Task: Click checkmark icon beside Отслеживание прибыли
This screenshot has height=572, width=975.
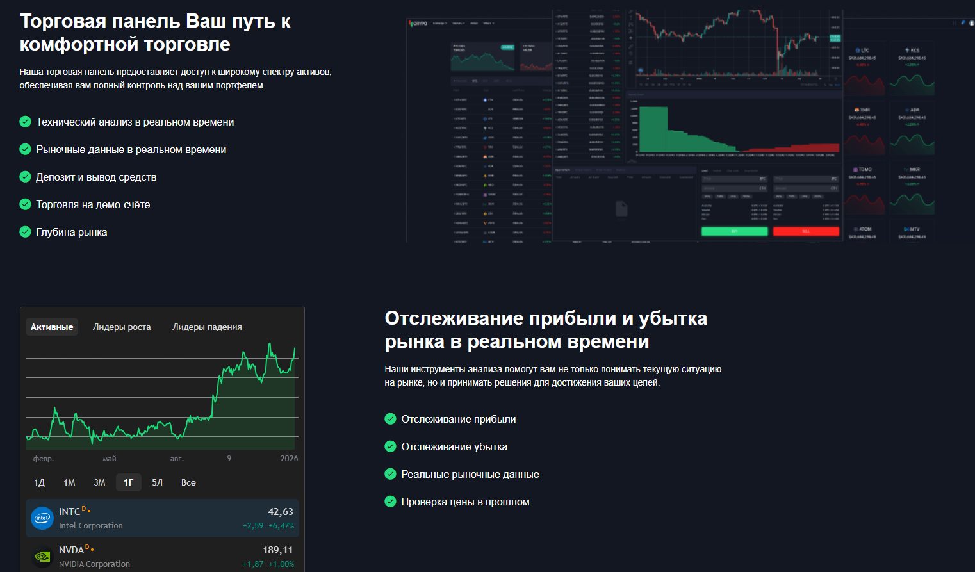Action: click(390, 419)
